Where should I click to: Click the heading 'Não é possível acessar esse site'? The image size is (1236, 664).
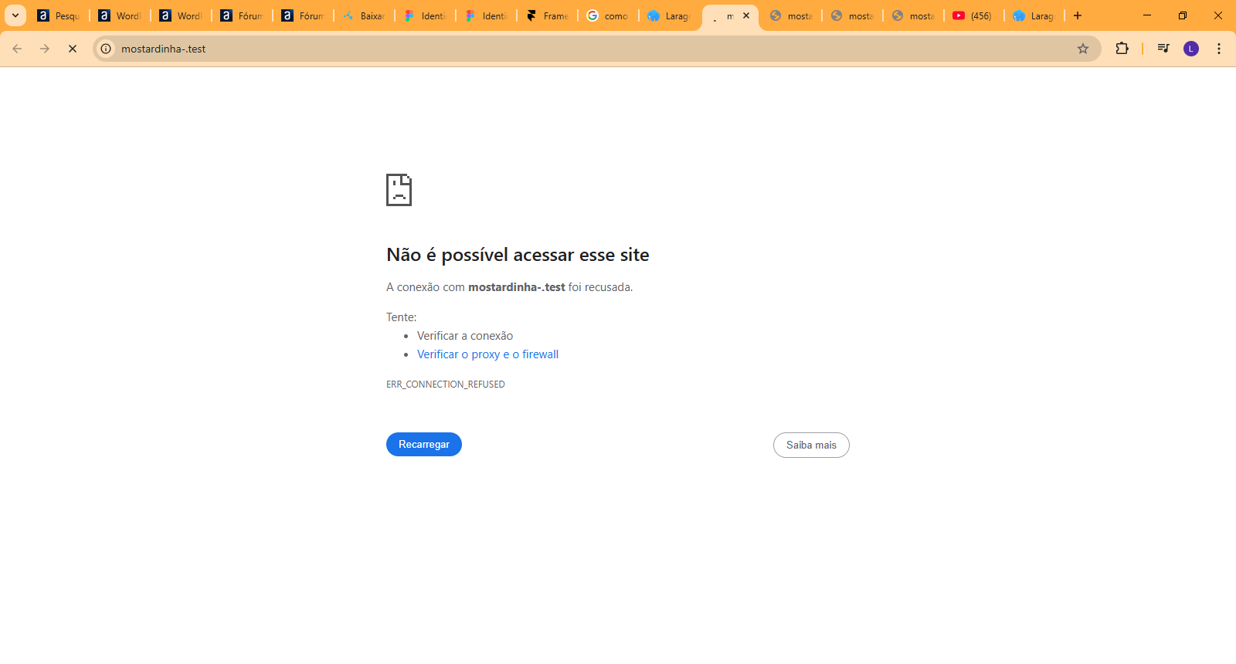[518, 255]
